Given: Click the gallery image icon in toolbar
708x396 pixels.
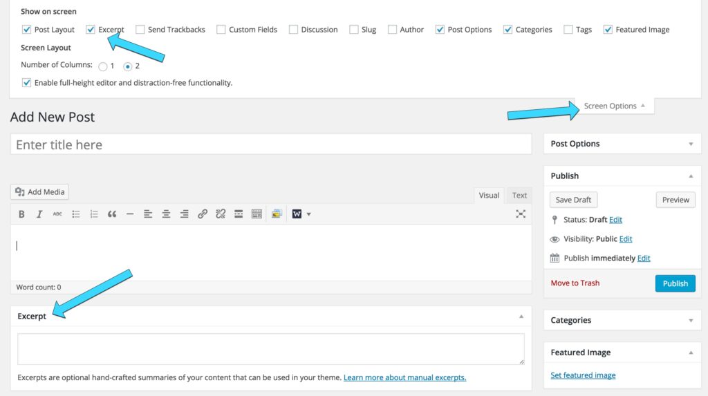Looking at the screenshot, I should tap(277, 214).
